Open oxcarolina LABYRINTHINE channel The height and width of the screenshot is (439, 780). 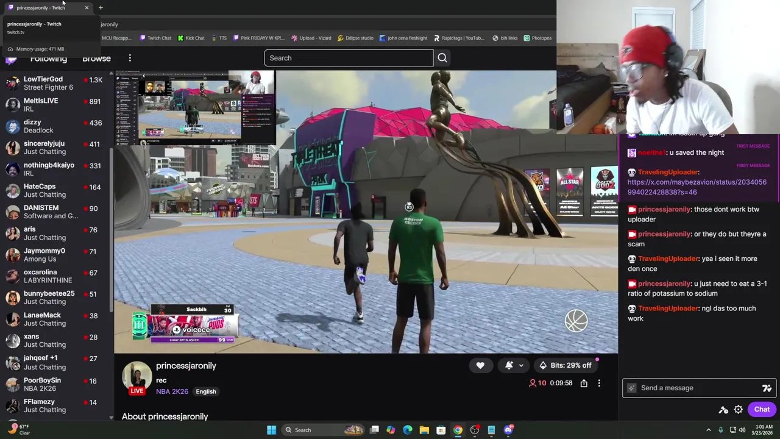[56, 276]
